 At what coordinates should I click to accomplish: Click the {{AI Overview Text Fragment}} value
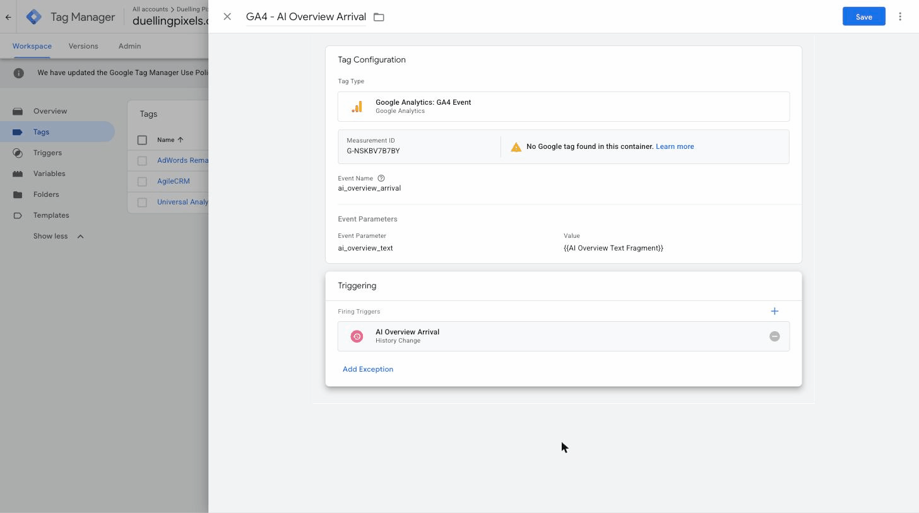pyautogui.click(x=613, y=248)
